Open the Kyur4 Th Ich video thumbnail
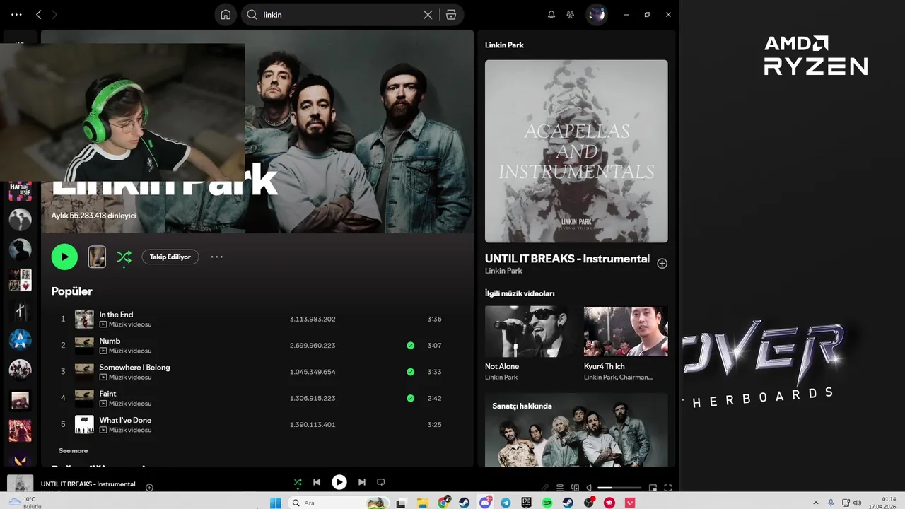This screenshot has height=509, width=905. (626, 331)
